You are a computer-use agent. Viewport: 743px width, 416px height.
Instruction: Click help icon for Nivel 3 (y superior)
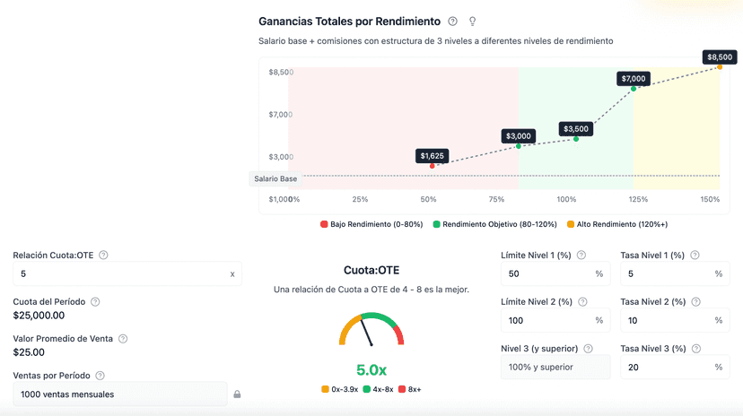coord(588,349)
